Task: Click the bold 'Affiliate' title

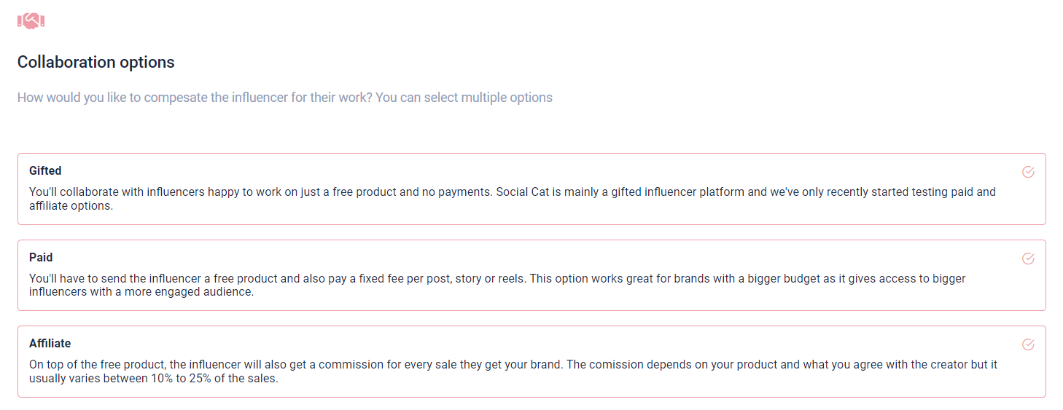Action: pyautogui.click(x=50, y=343)
